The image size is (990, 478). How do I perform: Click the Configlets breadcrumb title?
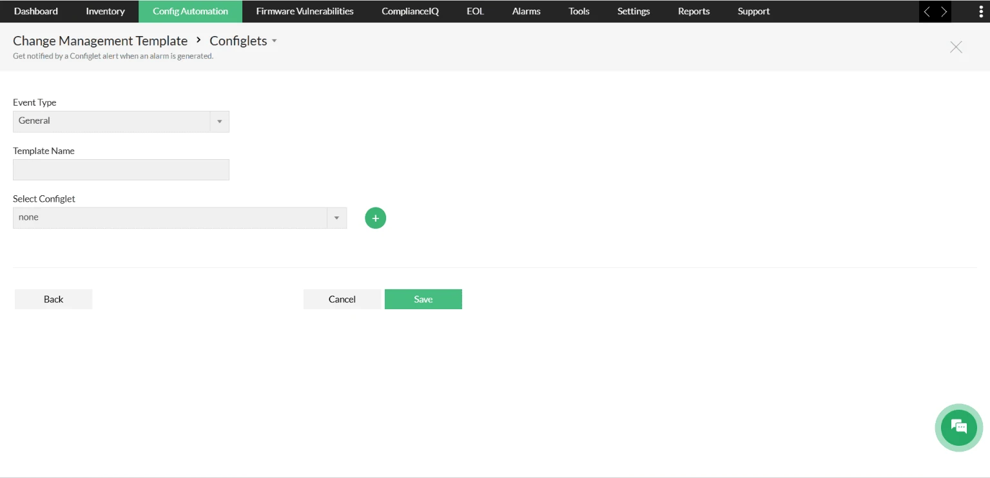coord(238,41)
